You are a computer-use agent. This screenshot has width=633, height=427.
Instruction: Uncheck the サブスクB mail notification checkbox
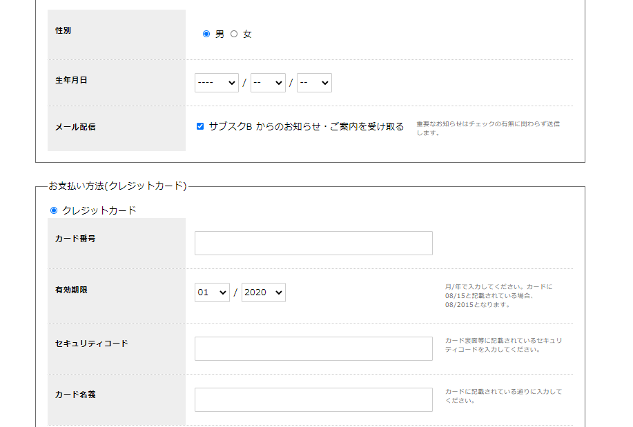coord(200,126)
